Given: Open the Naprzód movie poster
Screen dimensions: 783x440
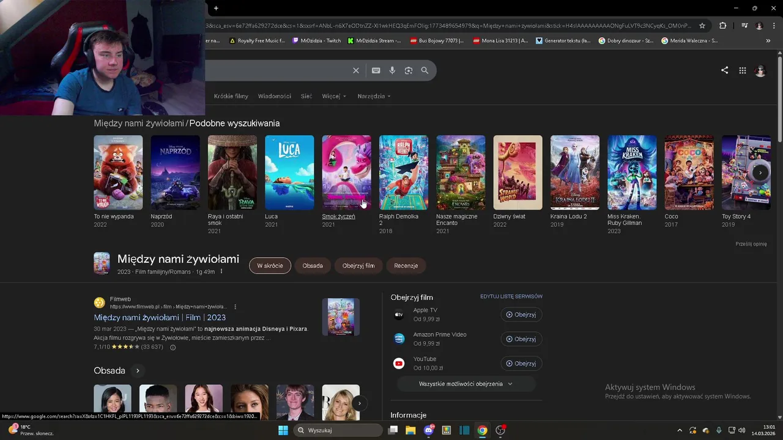Looking at the screenshot, I should pos(175,172).
